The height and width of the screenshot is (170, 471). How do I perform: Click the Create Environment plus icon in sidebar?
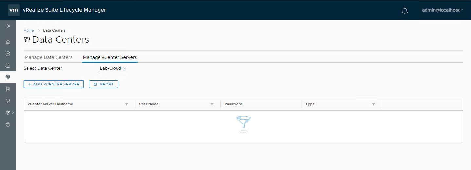[x=8, y=54]
